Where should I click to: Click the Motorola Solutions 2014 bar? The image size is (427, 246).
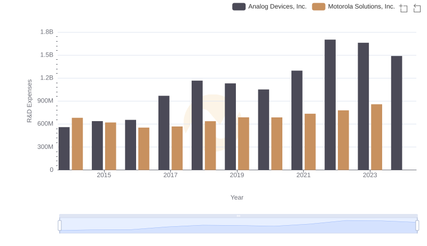[77, 144]
